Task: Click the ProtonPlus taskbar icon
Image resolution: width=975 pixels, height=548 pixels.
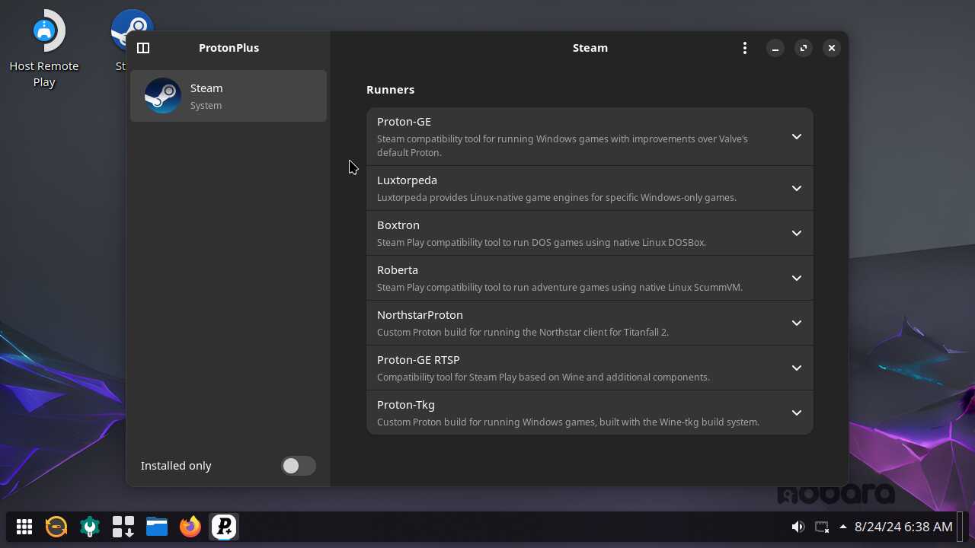Action: (x=224, y=527)
